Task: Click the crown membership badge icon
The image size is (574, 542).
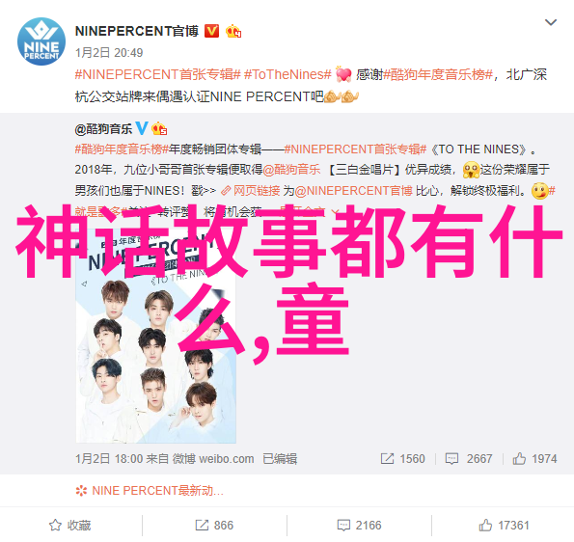Action: (233, 31)
